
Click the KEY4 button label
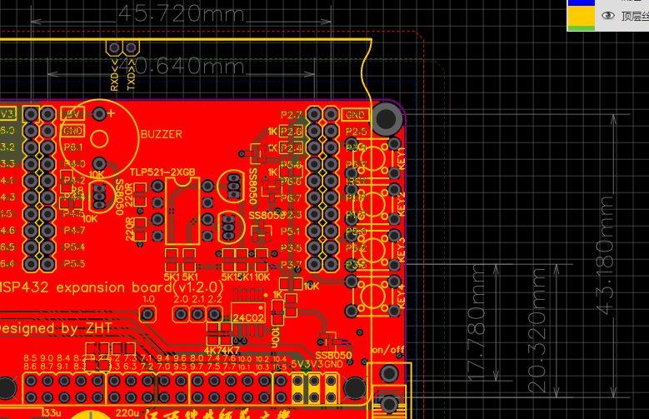point(401,297)
